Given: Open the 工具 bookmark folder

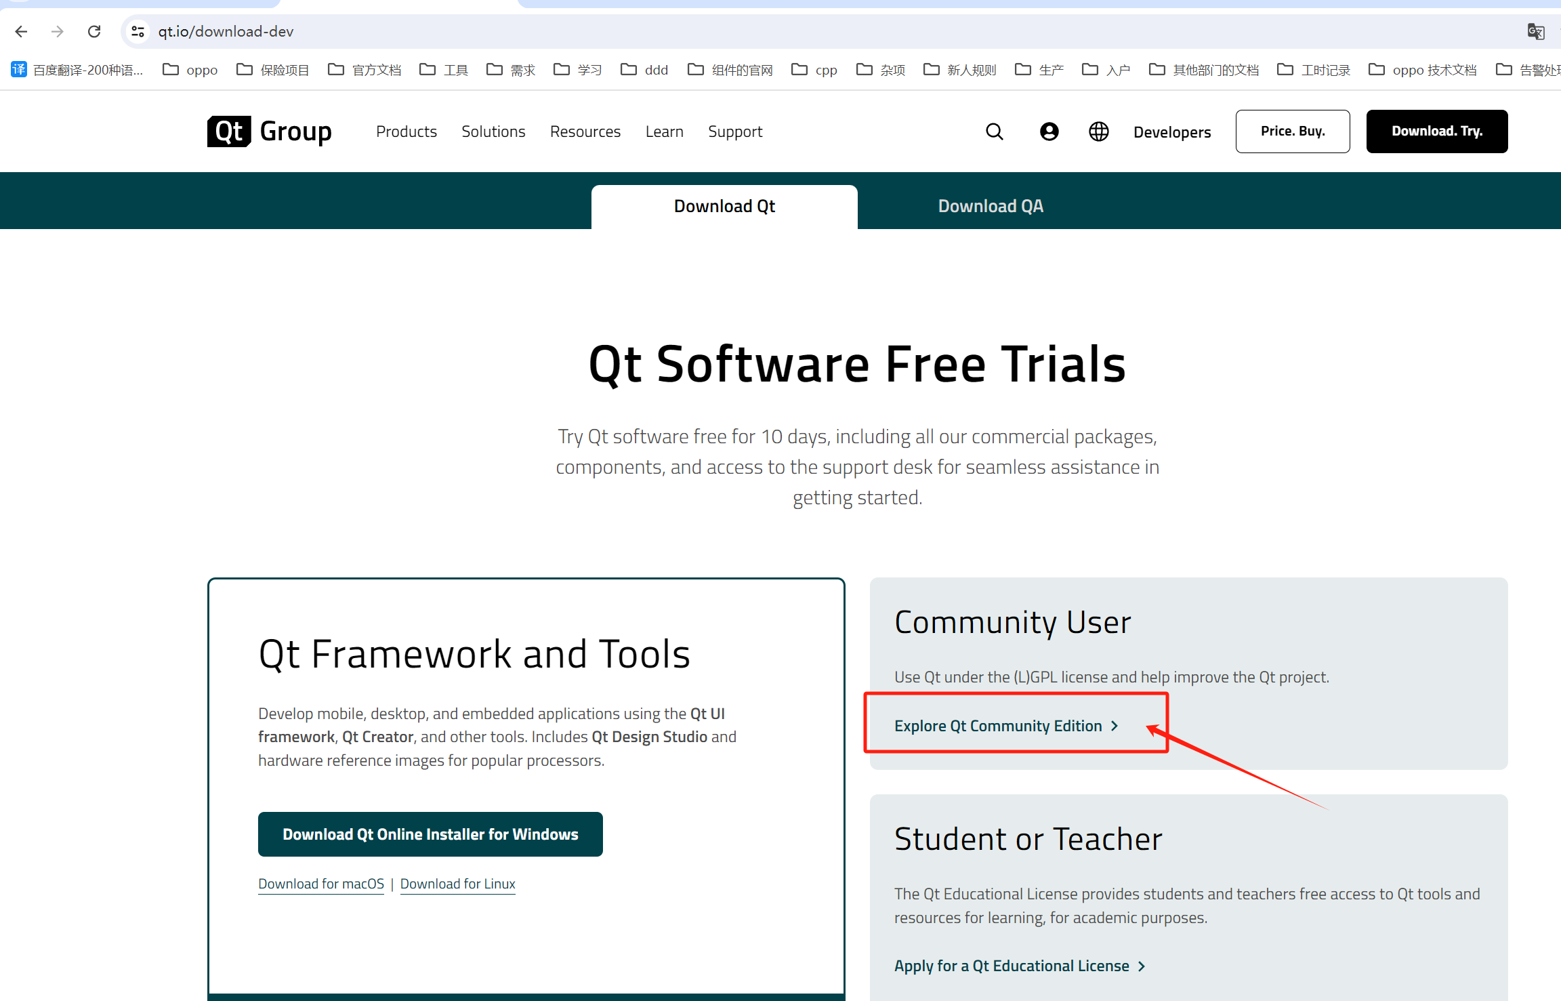Looking at the screenshot, I should pyautogui.click(x=444, y=70).
